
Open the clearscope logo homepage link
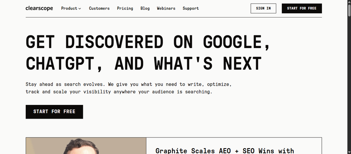click(x=39, y=8)
